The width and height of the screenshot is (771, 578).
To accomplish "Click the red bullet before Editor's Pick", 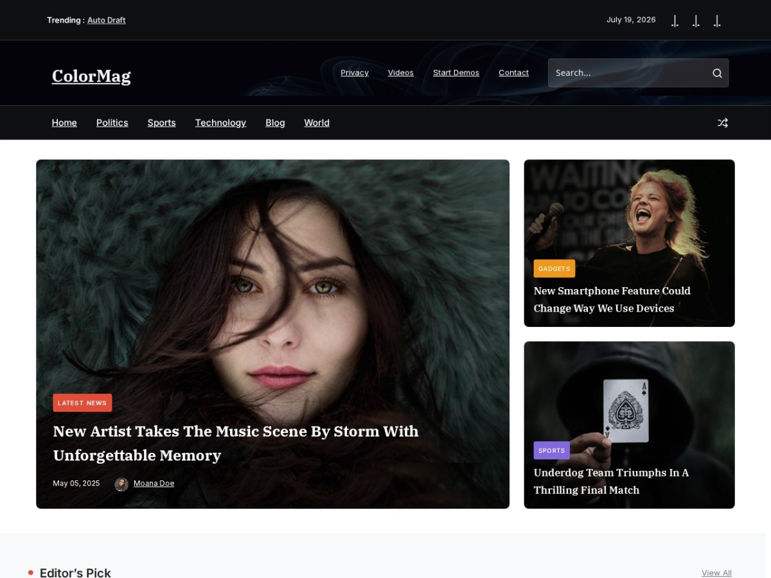I will 30,572.
